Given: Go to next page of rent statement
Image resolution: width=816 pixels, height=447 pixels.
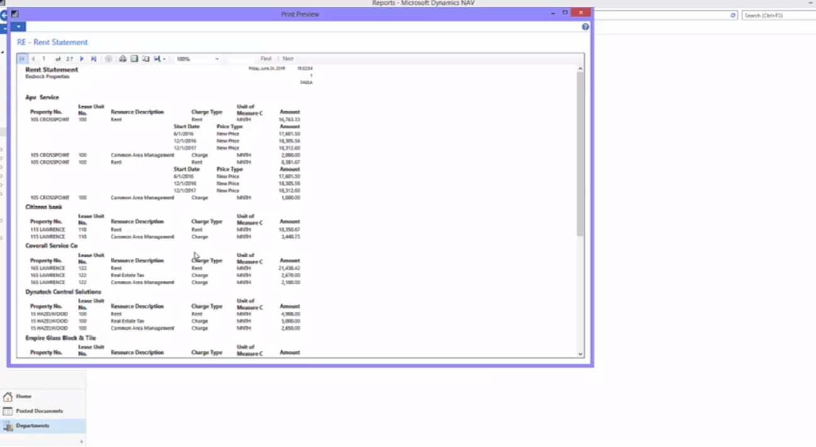Looking at the screenshot, I should (82, 59).
